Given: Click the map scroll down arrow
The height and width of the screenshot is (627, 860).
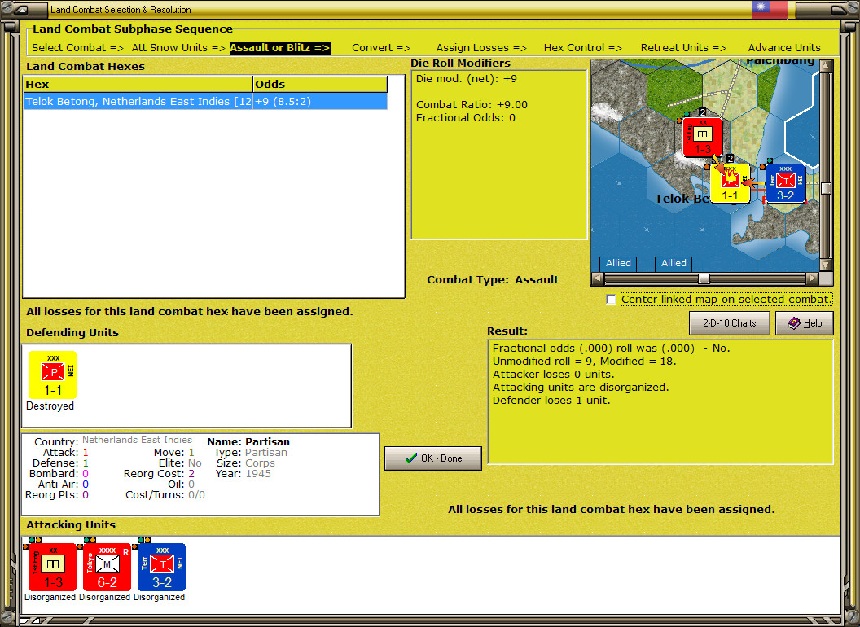Looking at the screenshot, I should pos(826,265).
